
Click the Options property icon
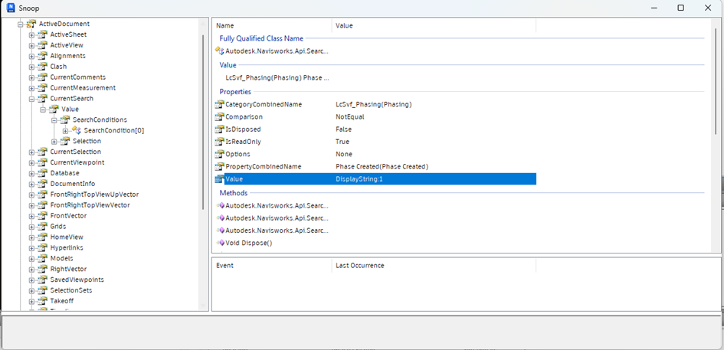point(220,154)
